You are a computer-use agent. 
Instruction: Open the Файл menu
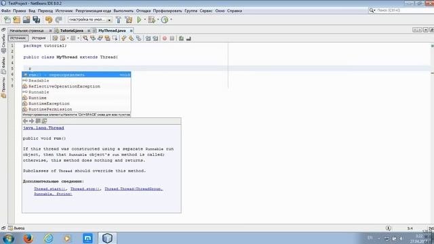pos(6,11)
